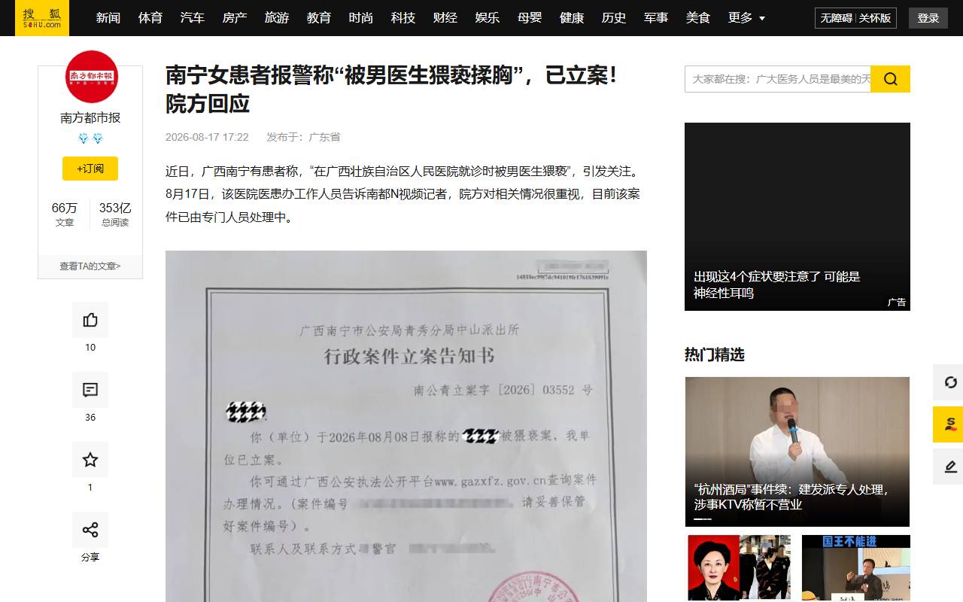Click the diamond badges under 南方都市报
The width and height of the screenshot is (963, 602).
[x=90, y=138]
